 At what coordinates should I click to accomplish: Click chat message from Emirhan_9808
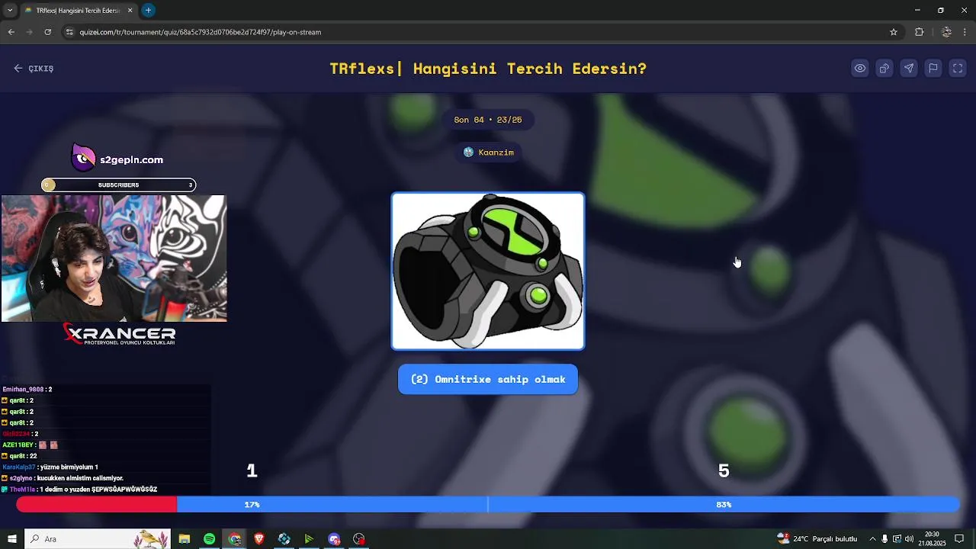(27, 390)
